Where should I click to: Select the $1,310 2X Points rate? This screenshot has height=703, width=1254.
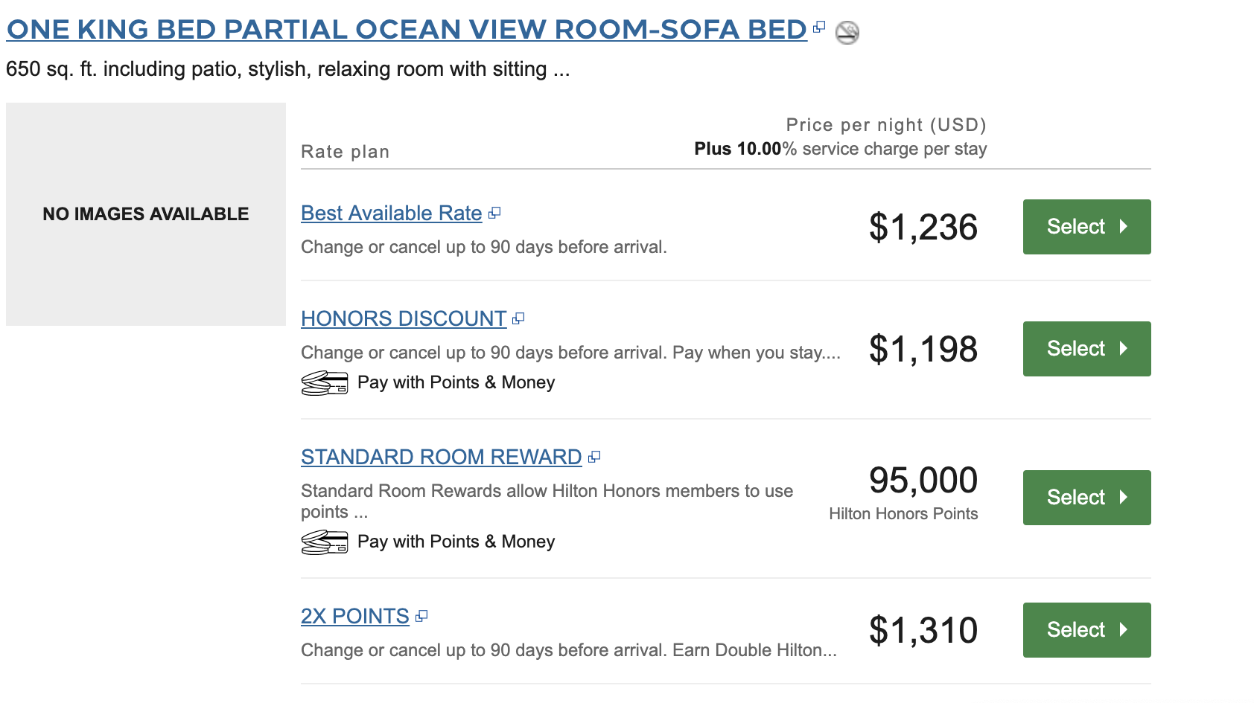1086,630
